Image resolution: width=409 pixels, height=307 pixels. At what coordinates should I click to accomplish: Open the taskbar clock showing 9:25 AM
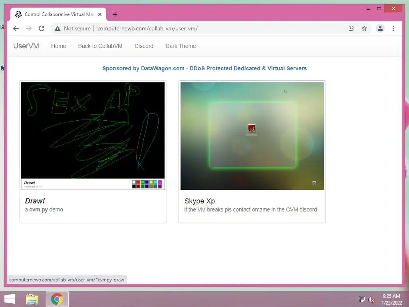coord(391,299)
